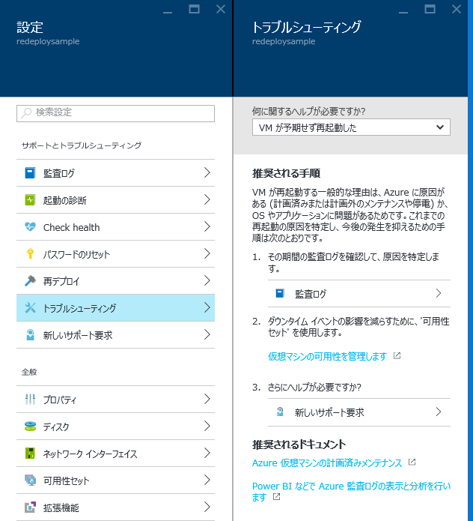Viewport: 473px width, 521px height.
Task: Maximize the 設定 blade
Action: (x=194, y=9)
